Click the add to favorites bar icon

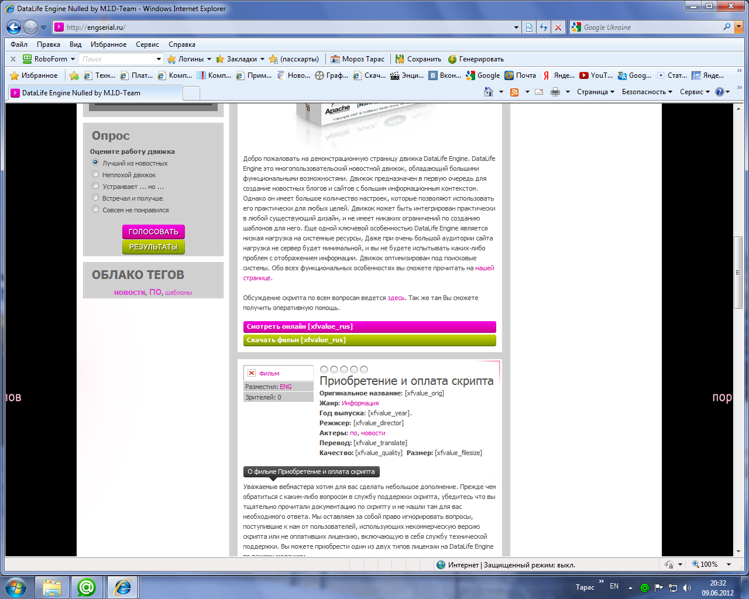tap(74, 75)
